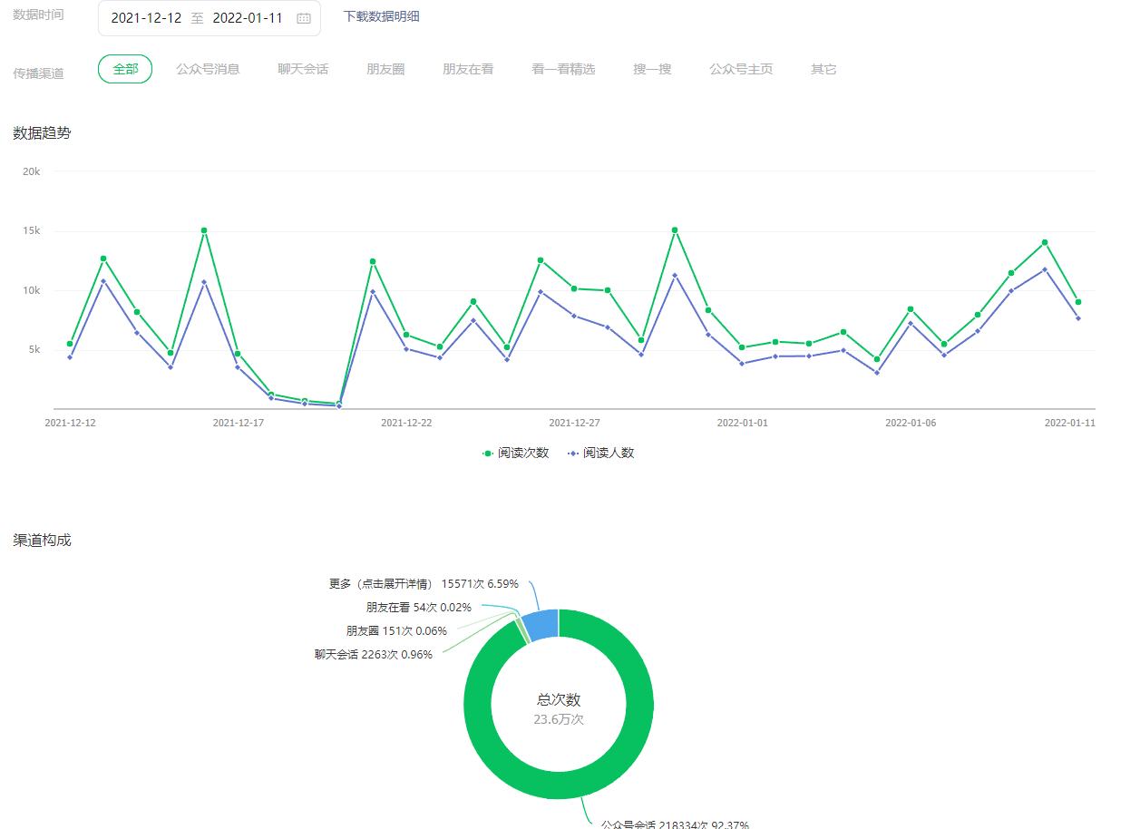The image size is (1140, 829).
Task: Switch to 公众号主页 channel
Action: [x=741, y=69]
